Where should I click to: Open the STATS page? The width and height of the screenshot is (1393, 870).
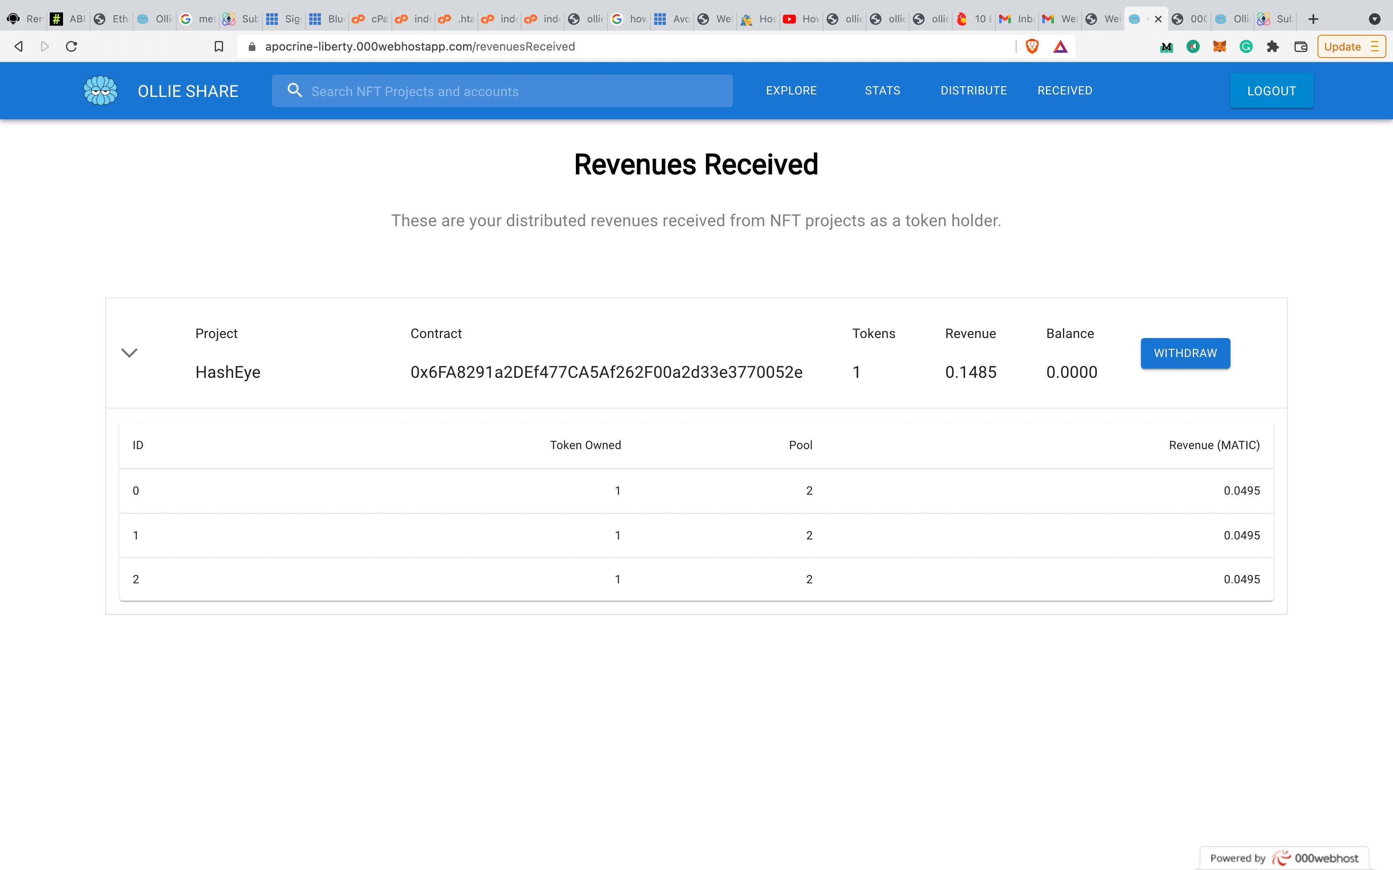click(x=882, y=90)
